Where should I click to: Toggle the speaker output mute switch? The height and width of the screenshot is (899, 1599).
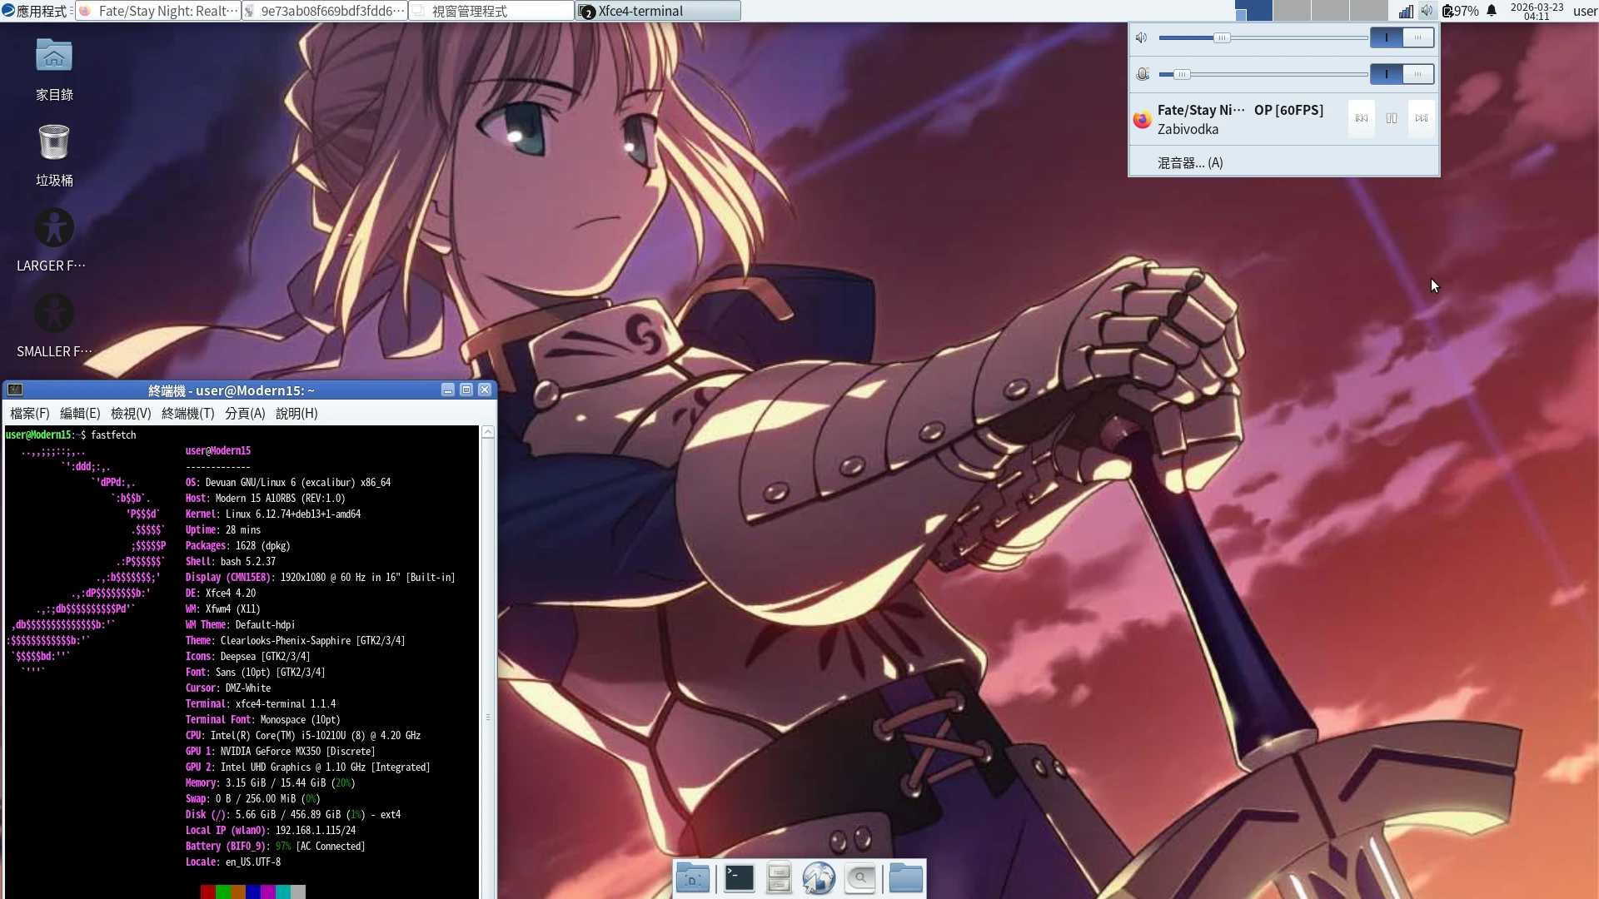point(1402,37)
